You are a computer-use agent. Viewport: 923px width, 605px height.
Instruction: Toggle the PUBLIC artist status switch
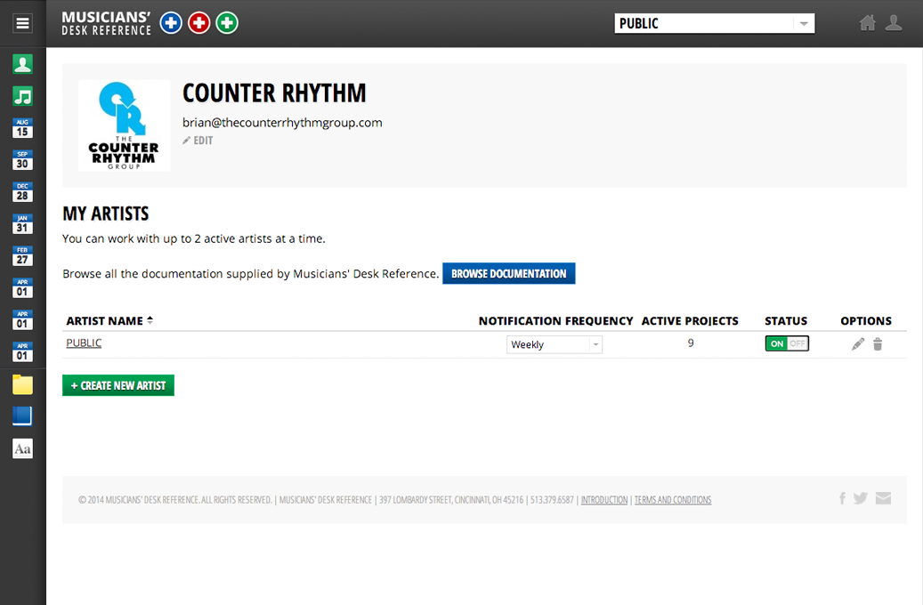787,343
